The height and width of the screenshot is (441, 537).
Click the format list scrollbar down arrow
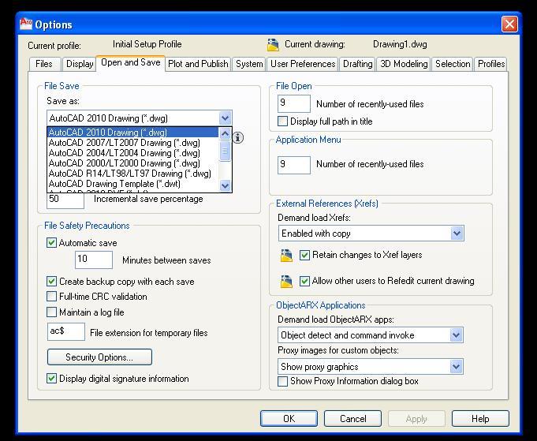[225, 185]
